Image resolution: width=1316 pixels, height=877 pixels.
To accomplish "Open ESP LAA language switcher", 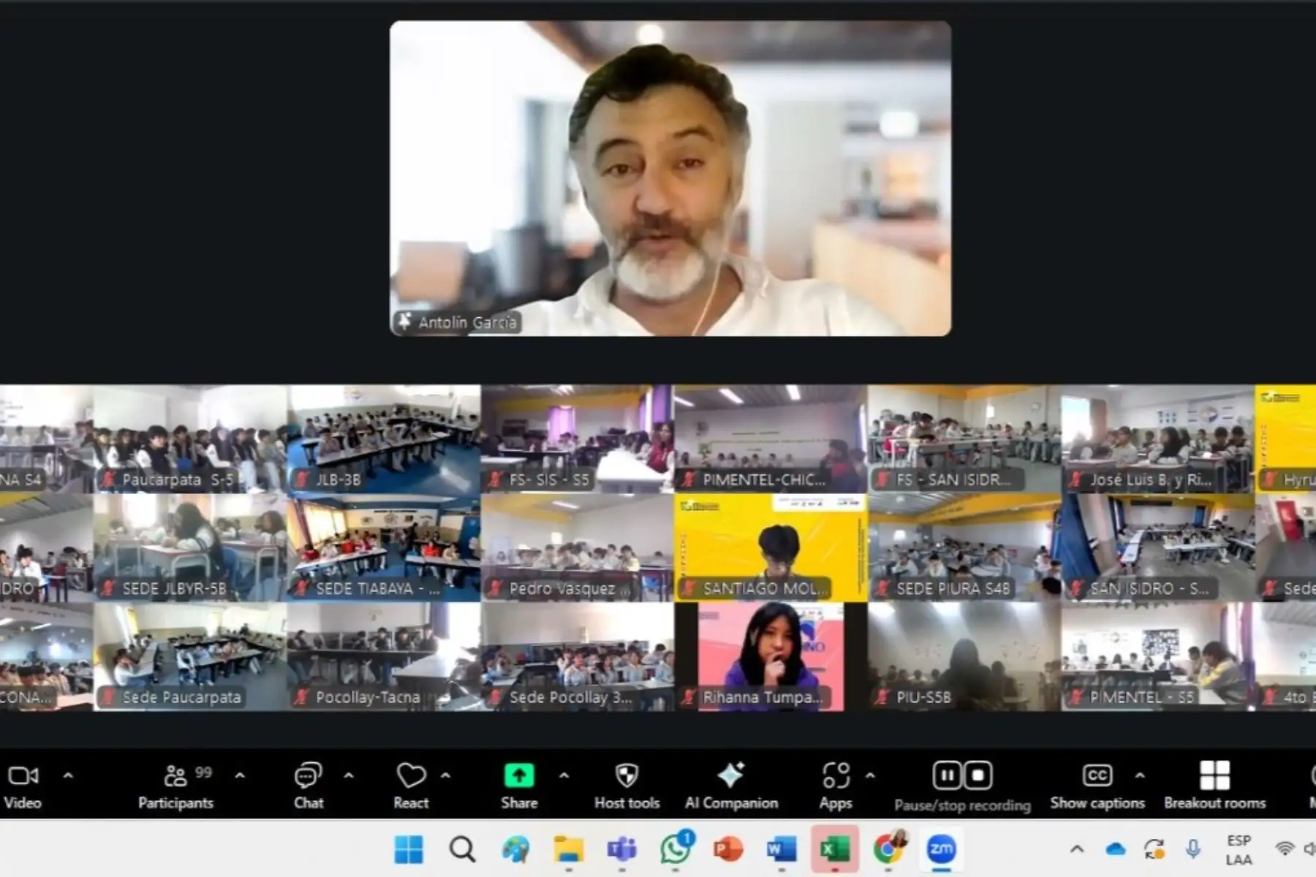I will coord(1239,849).
